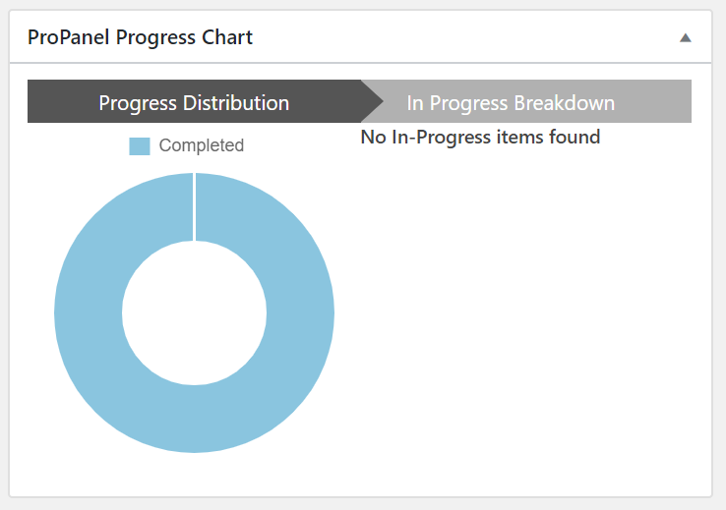Switch to the Progress Distribution tab
Viewport: 726px width, 510px height.
coord(194,101)
